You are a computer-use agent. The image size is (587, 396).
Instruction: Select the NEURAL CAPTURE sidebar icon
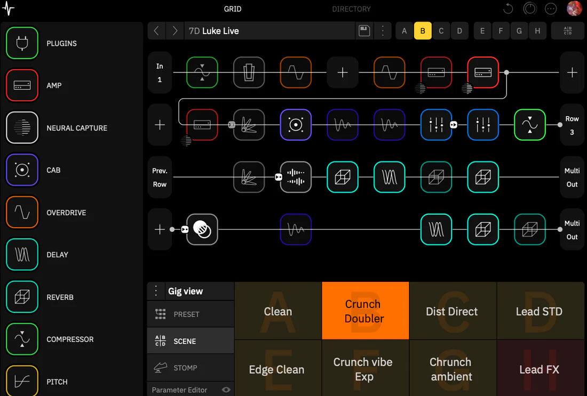point(22,127)
